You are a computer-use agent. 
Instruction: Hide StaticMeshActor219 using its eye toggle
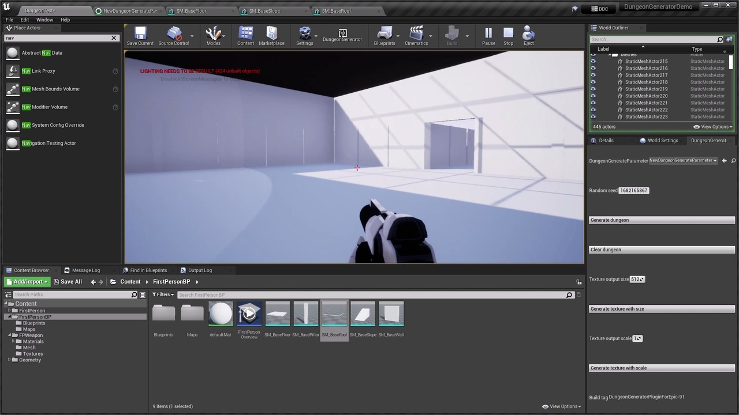point(593,89)
